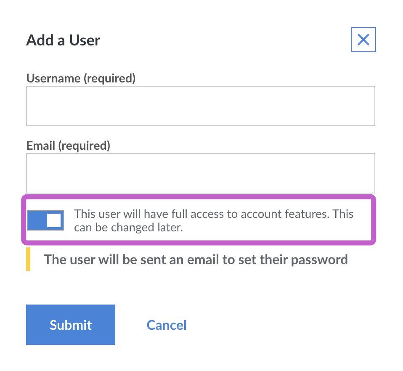Click the Username (required) label
Viewport: 403px width, 371px height.
pos(81,78)
